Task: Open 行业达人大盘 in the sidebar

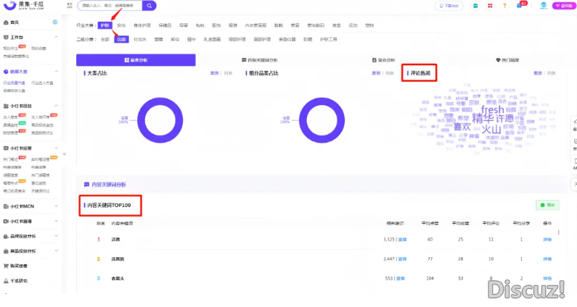Action: point(42,83)
